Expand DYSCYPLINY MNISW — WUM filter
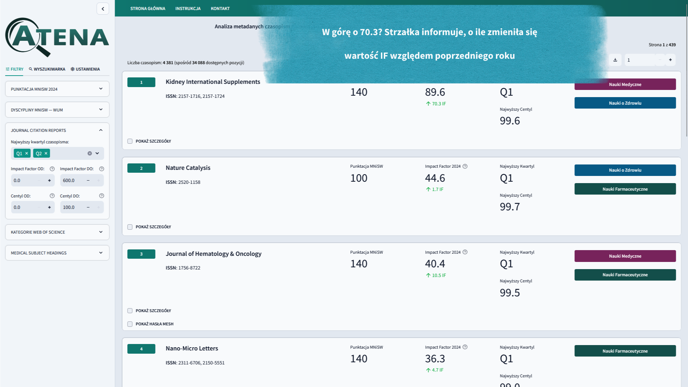This screenshot has height=387, width=688. (57, 110)
